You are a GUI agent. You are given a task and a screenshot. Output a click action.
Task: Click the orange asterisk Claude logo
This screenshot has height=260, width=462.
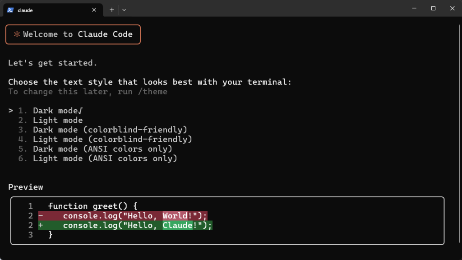pos(17,34)
